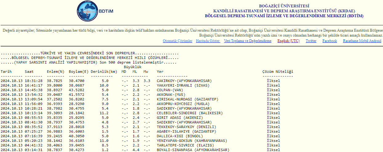
Task: Select DALLICA-KIGI (BINGOL) location text
Action: pyautogui.click(x=180, y=136)
